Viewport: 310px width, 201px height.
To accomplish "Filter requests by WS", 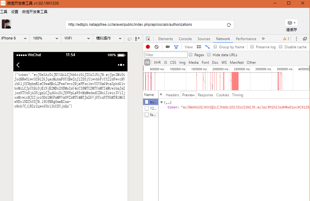I will coord(224,62).
